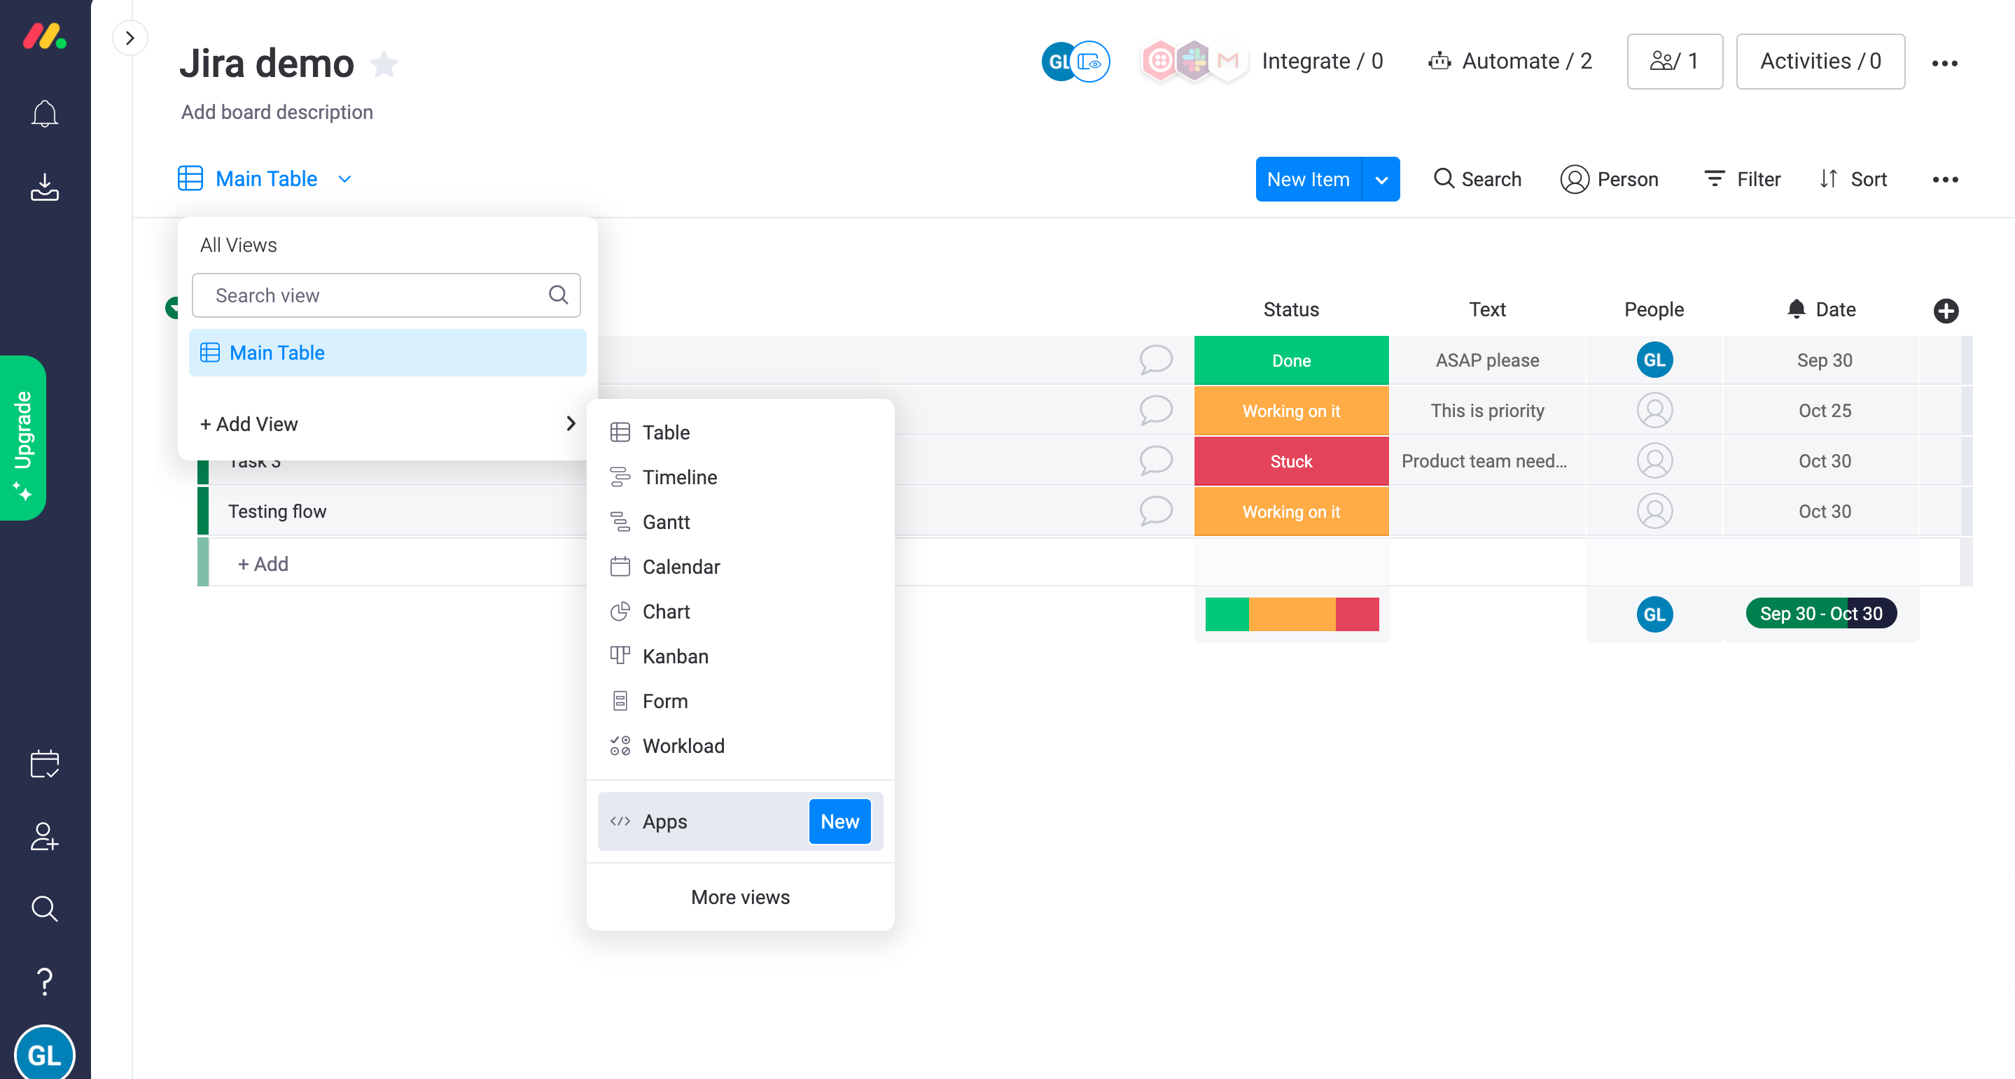The image size is (2015, 1079).
Task: Open the conversation bubble for the Done row
Action: tap(1155, 360)
